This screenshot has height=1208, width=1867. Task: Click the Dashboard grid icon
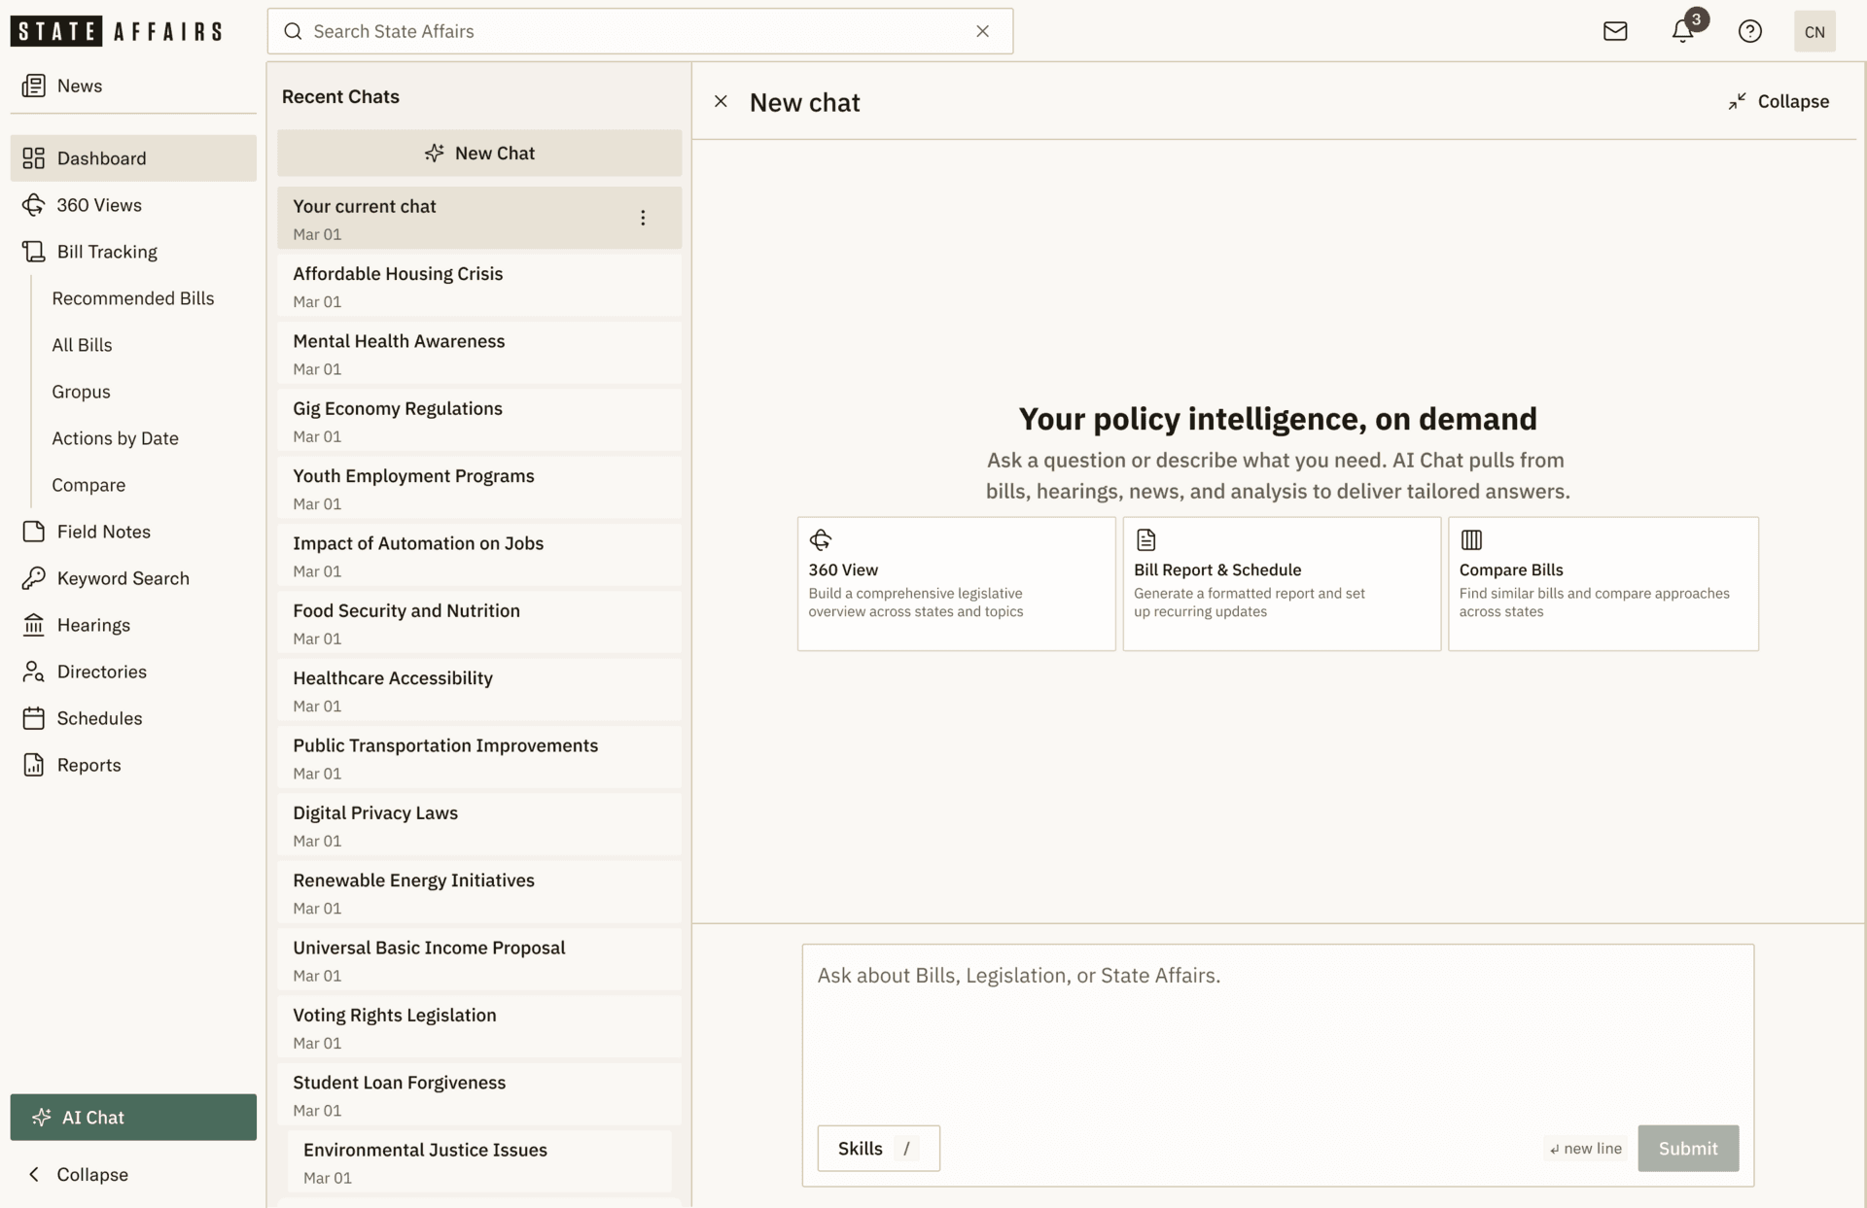(x=34, y=157)
